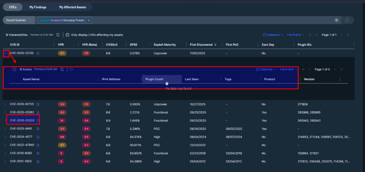Click the info icon beside 0 Assets
Viewport: 365px width, 172px height.
point(71,69)
